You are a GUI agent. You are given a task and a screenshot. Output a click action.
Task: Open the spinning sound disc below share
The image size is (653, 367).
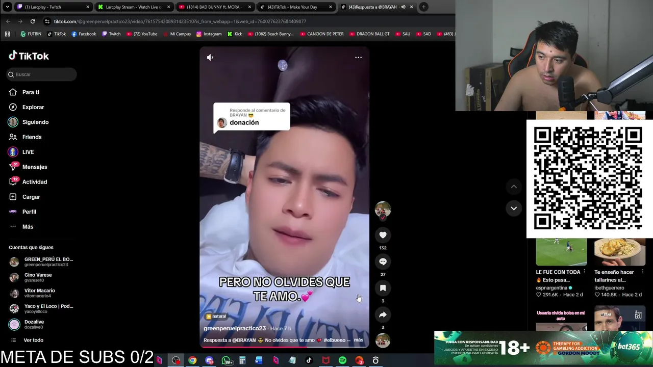click(x=383, y=340)
